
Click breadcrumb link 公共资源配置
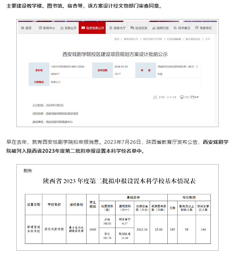pyautogui.click(x=174, y=39)
